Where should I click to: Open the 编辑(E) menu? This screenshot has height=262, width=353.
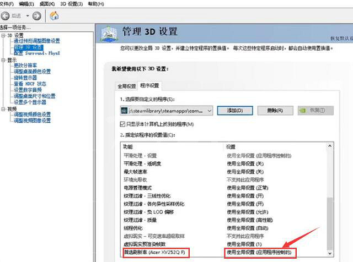26,4
